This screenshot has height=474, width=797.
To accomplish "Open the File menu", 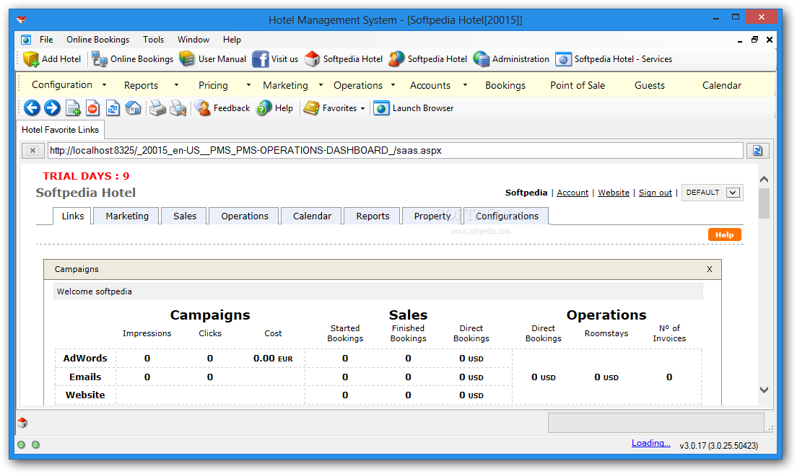I will tap(46, 40).
